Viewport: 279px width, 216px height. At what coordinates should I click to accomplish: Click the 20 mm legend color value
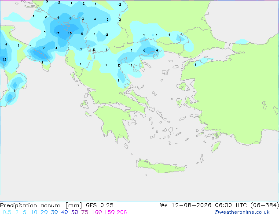[44, 212]
